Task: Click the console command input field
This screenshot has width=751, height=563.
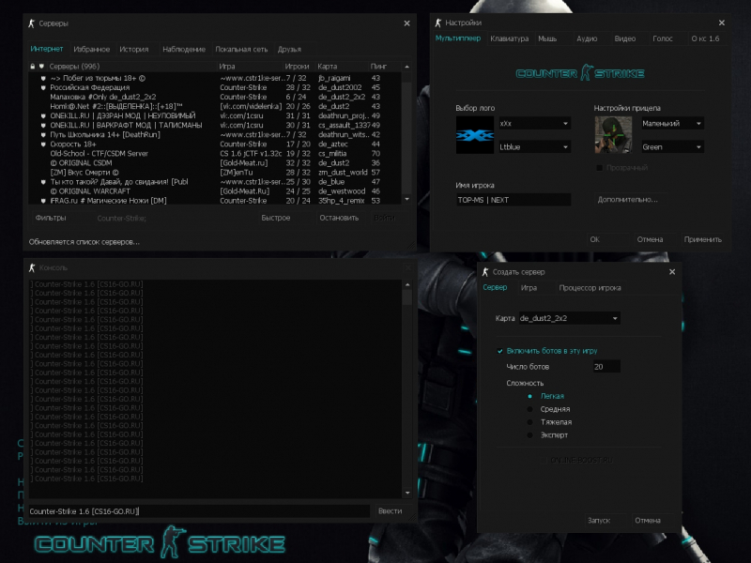Action: [199, 511]
